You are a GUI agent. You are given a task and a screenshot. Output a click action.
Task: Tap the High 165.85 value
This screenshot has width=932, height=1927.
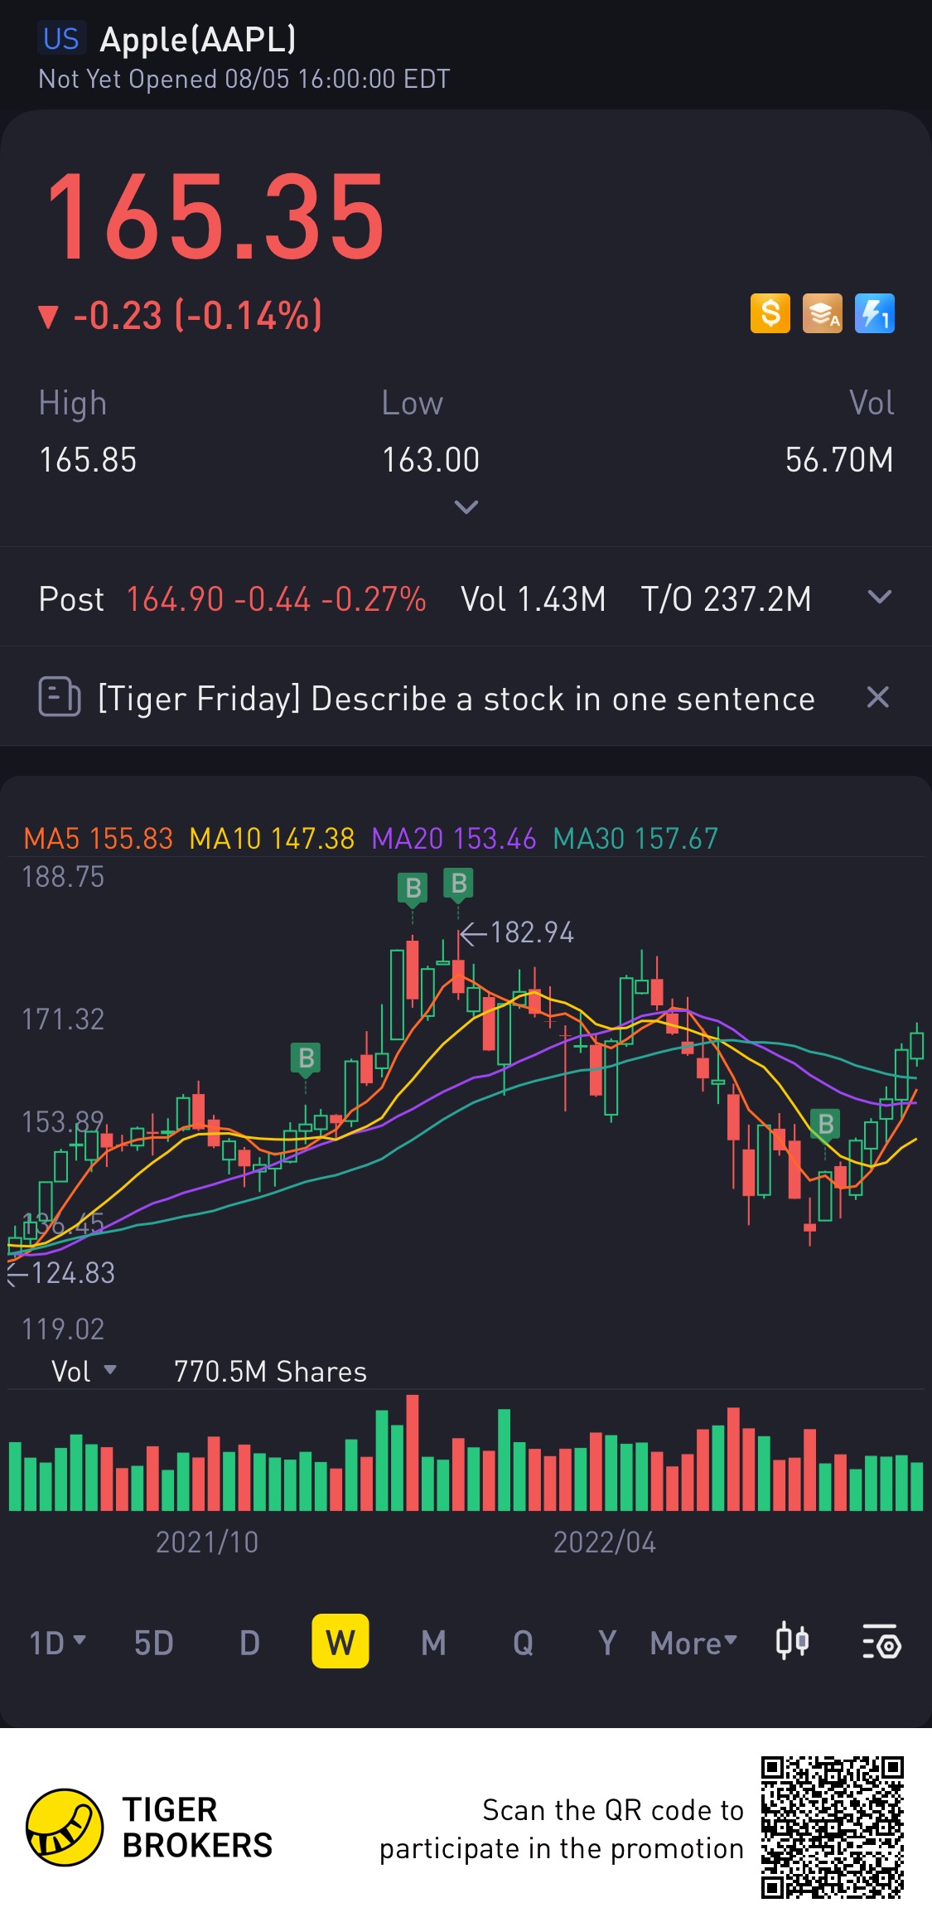88,460
